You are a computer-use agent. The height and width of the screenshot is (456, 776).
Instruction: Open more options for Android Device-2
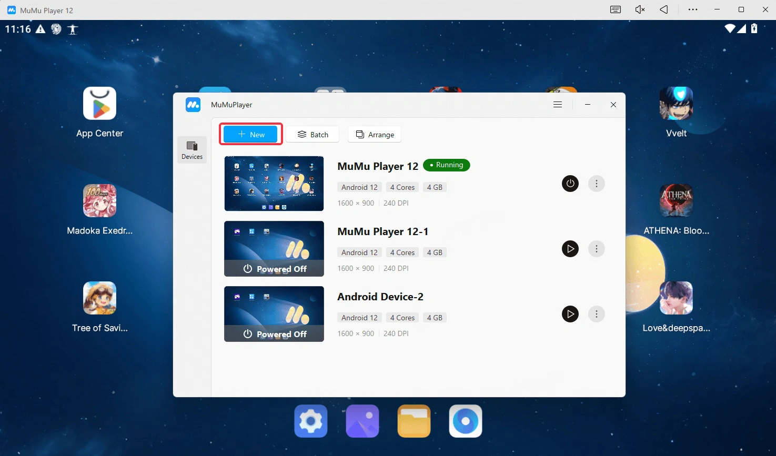point(597,314)
